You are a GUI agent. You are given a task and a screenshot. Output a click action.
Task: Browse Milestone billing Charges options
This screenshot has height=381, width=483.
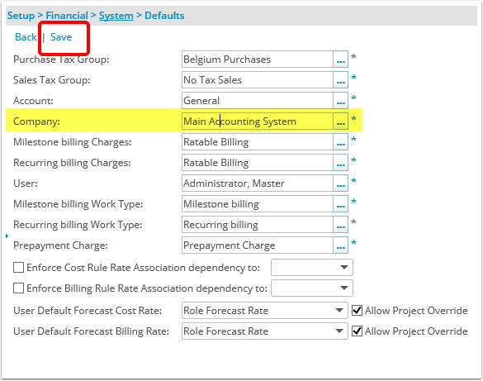[x=341, y=142]
